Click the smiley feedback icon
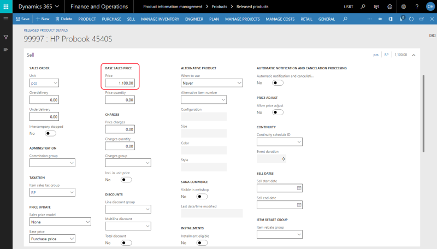The height and width of the screenshot is (249, 437). click(x=390, y=7)
